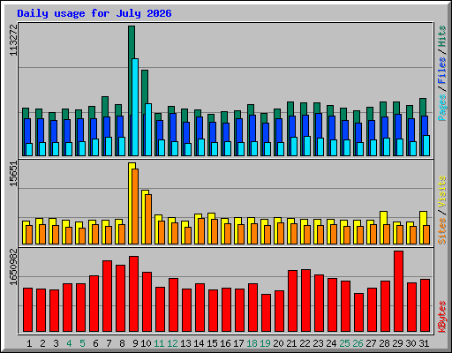Click the Visits legend label
This screenshot has width=452, height=353.
tap(442, 192)
